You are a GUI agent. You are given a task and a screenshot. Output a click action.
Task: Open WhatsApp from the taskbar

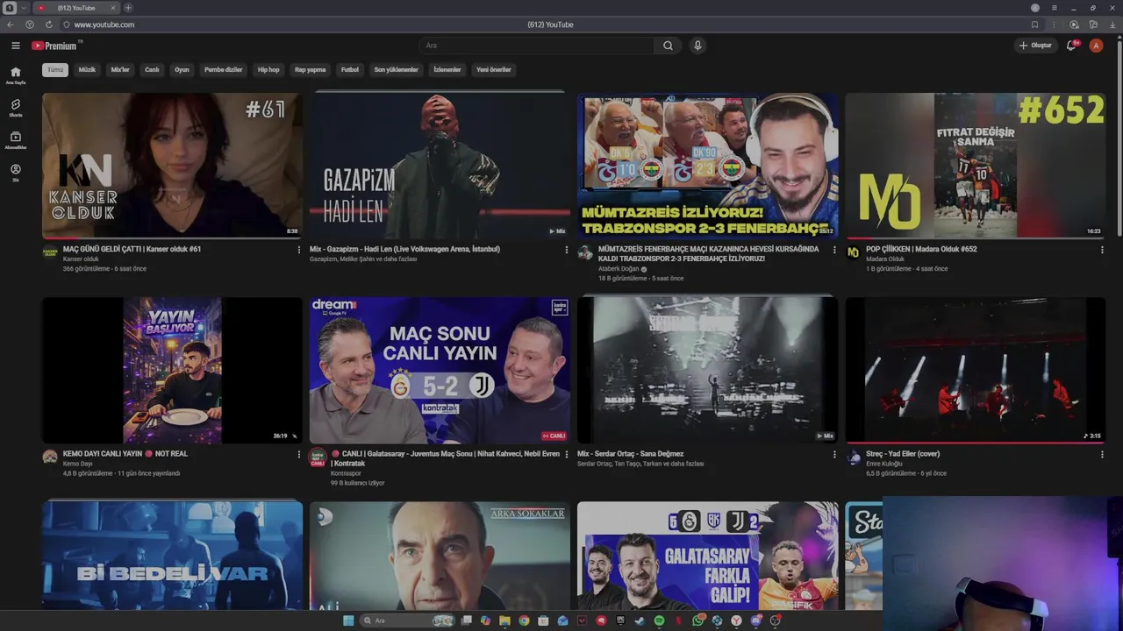(697, 620)
